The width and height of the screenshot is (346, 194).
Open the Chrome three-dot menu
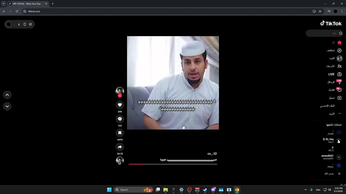click(x=342, y=11)
